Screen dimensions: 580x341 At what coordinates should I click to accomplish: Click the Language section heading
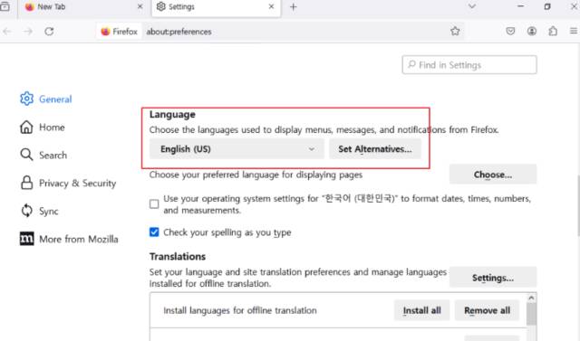tap(172, 114)
